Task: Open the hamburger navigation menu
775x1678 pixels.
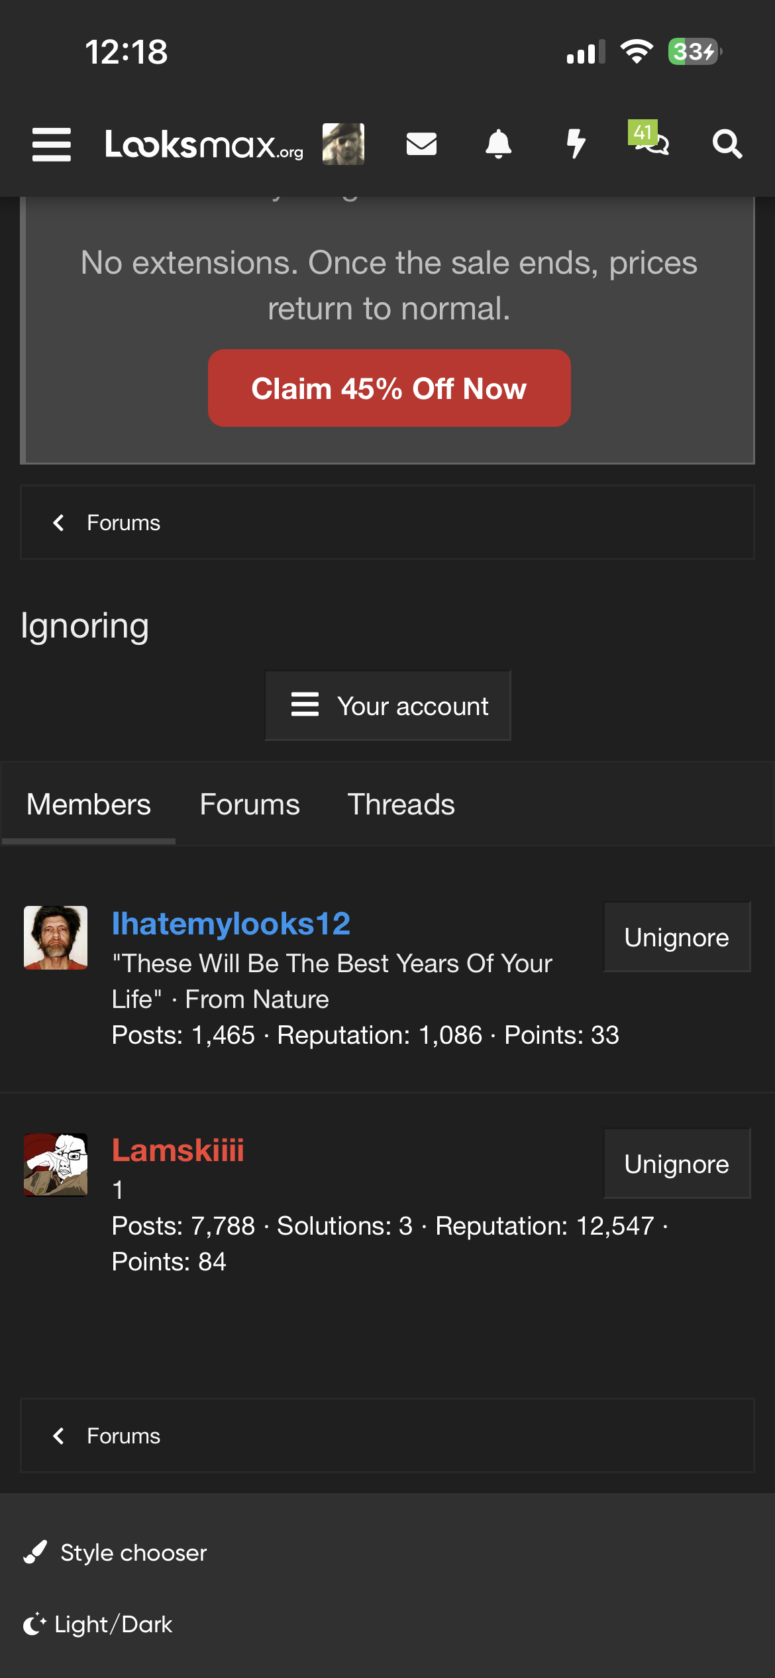Action: pyautogui.click(x=52, y=144)
